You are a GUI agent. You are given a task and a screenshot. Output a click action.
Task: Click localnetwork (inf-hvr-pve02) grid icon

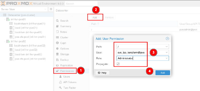(x=11, y=45)
